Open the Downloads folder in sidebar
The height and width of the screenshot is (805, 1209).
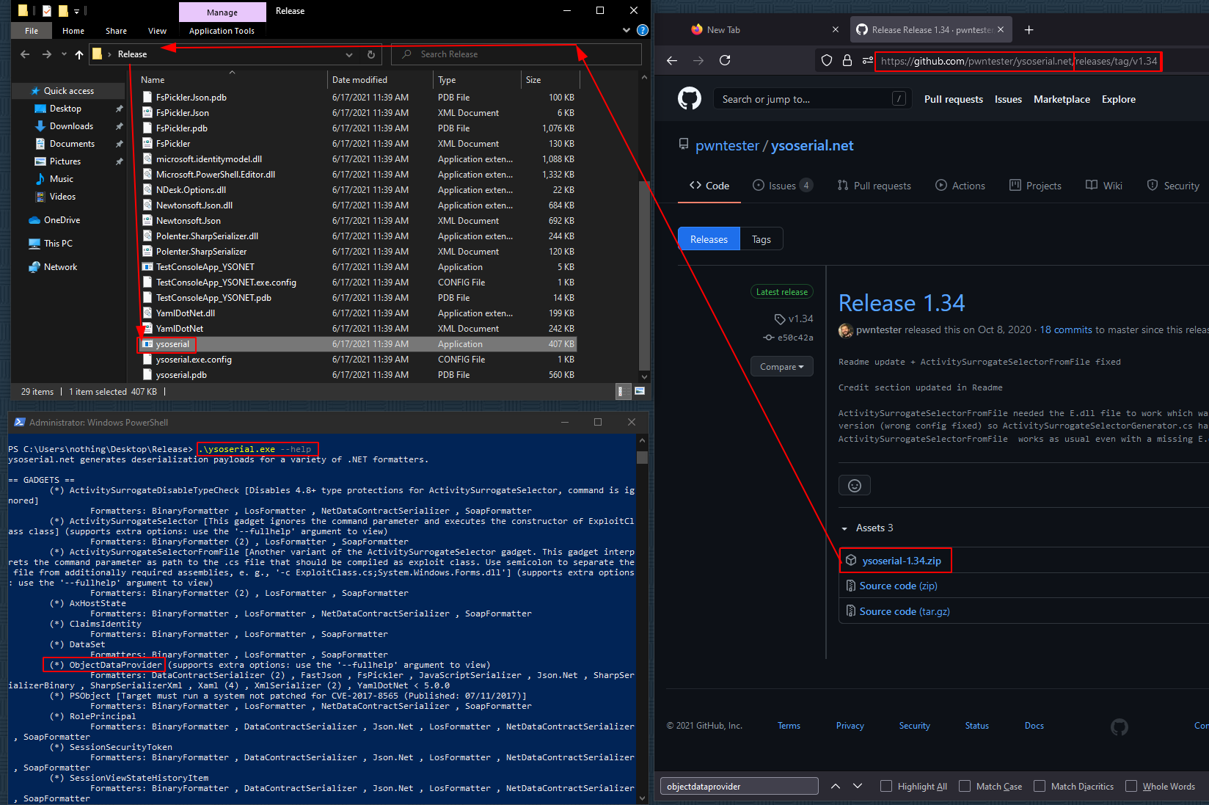(71, 126)
